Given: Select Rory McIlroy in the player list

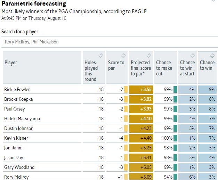Looking at the screenshot, I should (x=17, y=177).
